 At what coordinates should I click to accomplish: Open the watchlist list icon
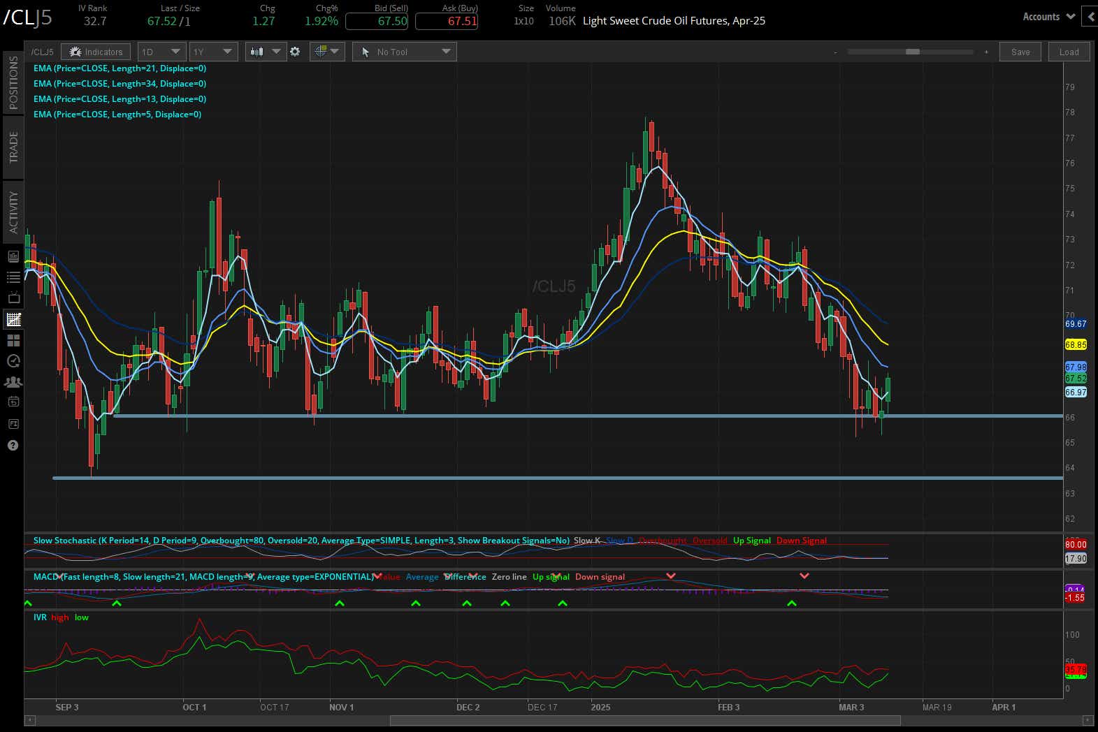(x=13, y=277)
